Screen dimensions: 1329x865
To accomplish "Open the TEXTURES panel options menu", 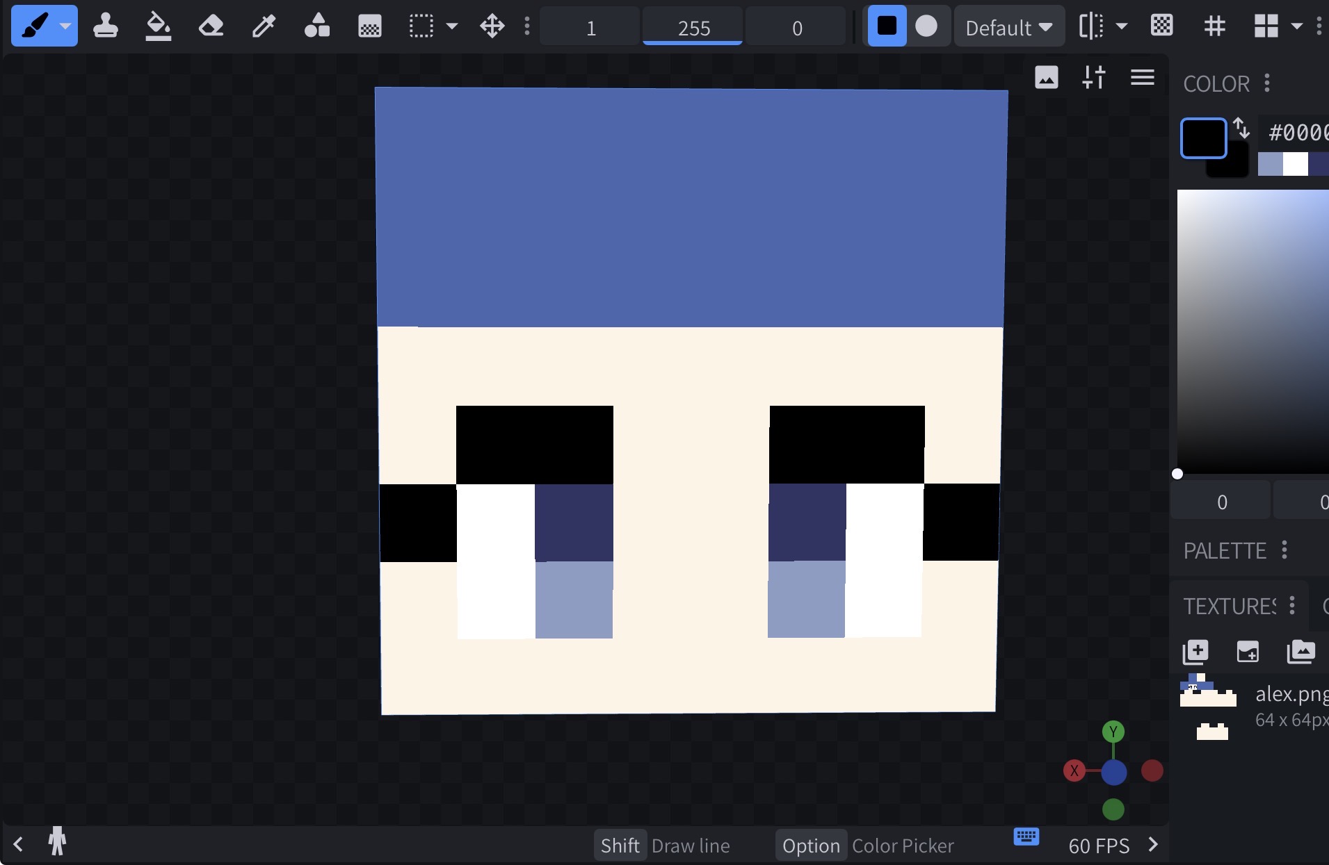I will pyautogui.click(x=1292, y=606).
